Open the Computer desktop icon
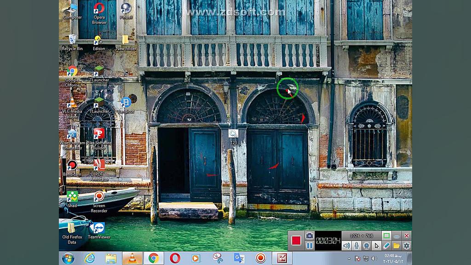This screenshot has height=265, width=471. point(72,11)
